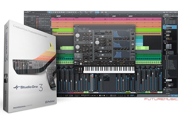Toggle LFO 1 in Mai Tai
Screen dimensions: 178x127
[97, 48]
